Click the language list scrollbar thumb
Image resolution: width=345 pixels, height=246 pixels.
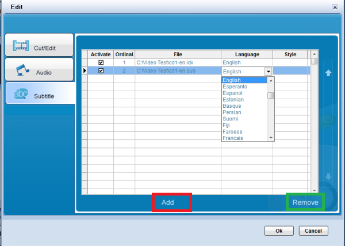coord(271,96)
